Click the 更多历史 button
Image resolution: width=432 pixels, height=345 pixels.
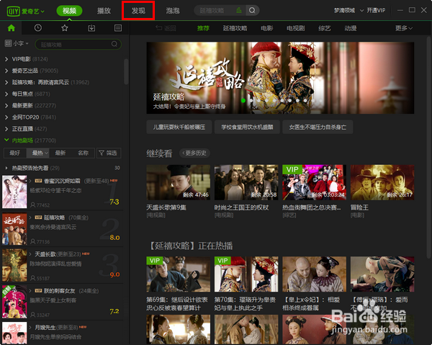coord(194,153)
